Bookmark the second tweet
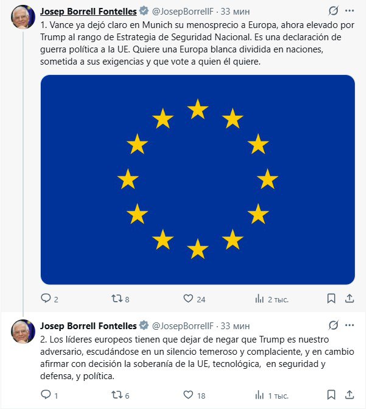 click(331, 395)
